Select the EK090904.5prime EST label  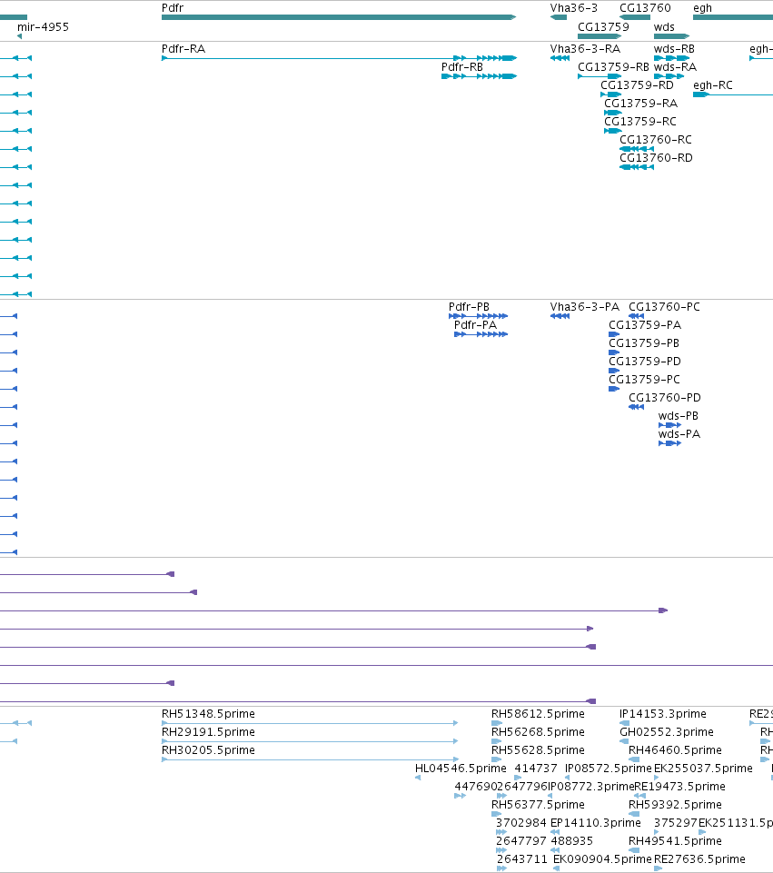point(602,859)
